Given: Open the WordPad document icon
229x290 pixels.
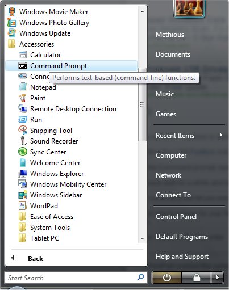Looking at the screenshot, I should click(23, 206).
